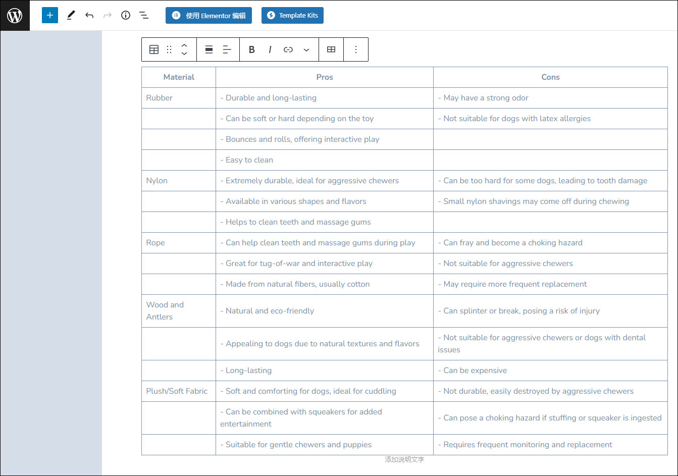Viewport: 678px width, 476px height.
Task: Open the block alignment options
Action: pyautogui.click(x=208, y=49)
